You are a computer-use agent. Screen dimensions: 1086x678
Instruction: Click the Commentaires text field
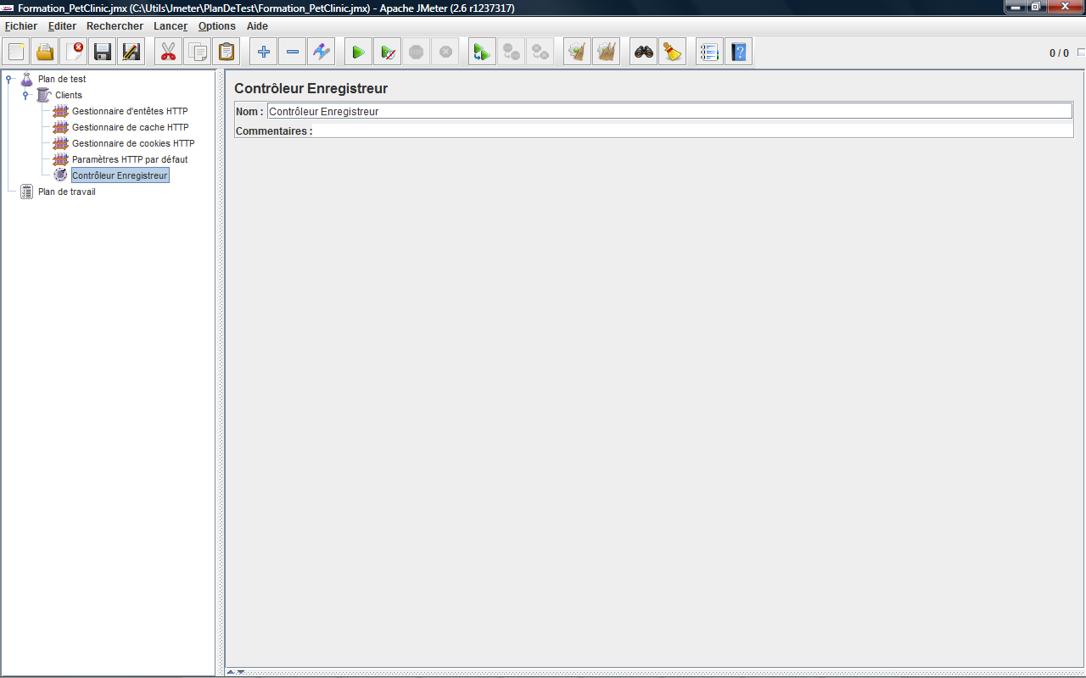[x=692, y=131]
